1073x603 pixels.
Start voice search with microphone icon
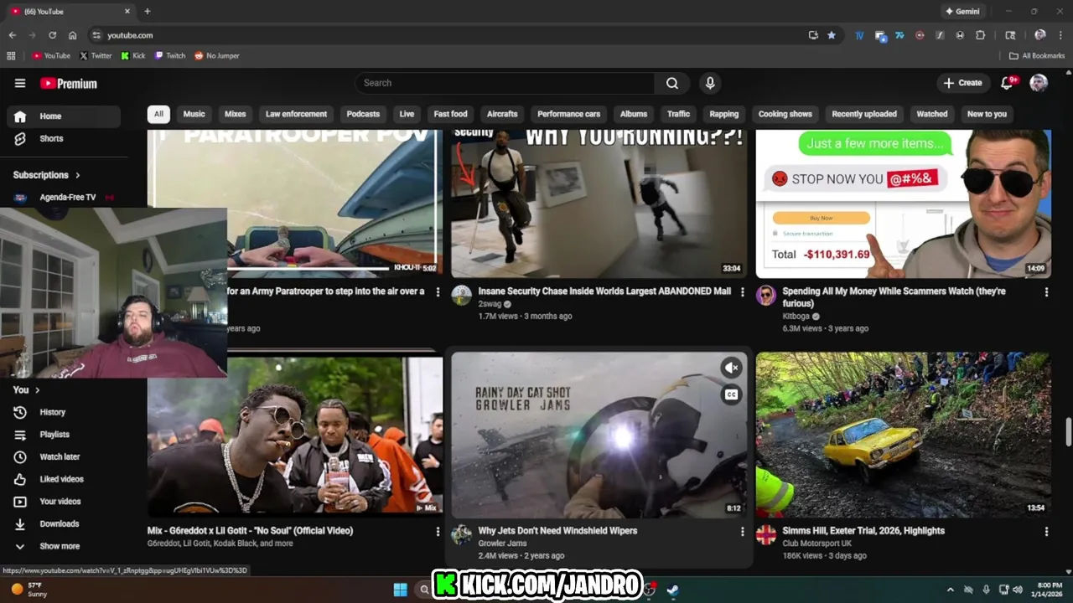(x=710, y=83)
